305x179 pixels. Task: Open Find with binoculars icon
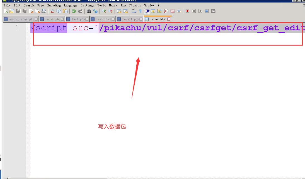click(89, 11)
